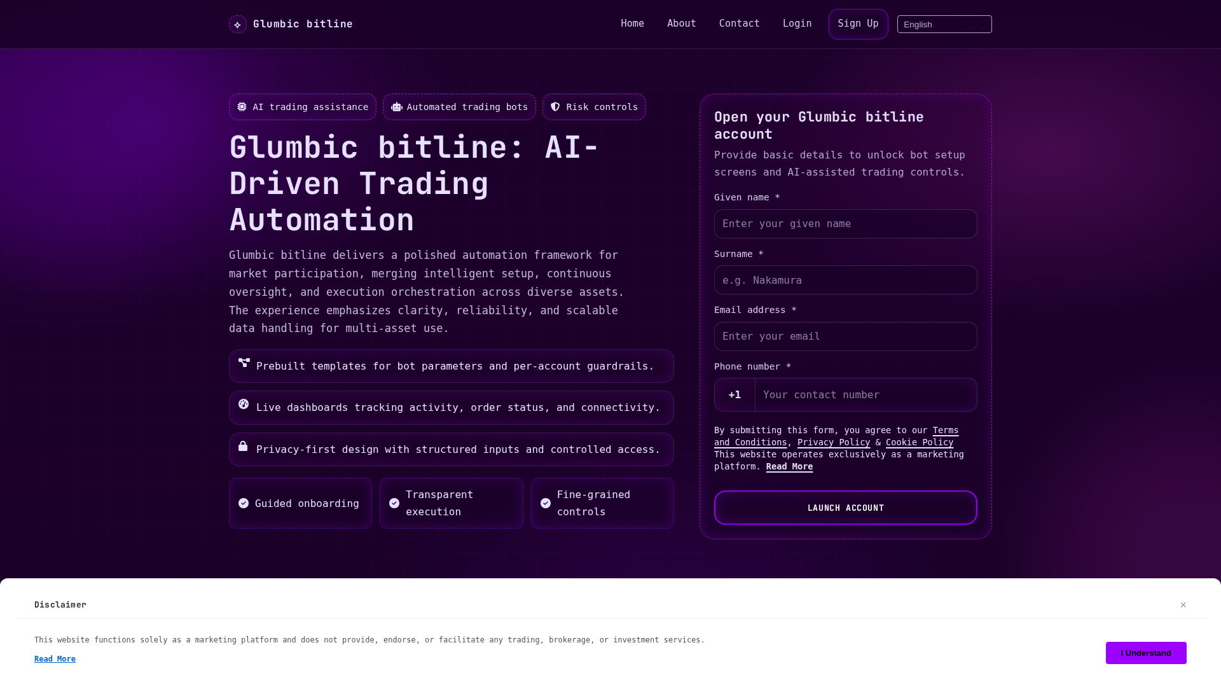Click the Glumbic bitline brand name
Image resolution: width=1221 pixels, height=687 pixels.
[x=303, y=24]
